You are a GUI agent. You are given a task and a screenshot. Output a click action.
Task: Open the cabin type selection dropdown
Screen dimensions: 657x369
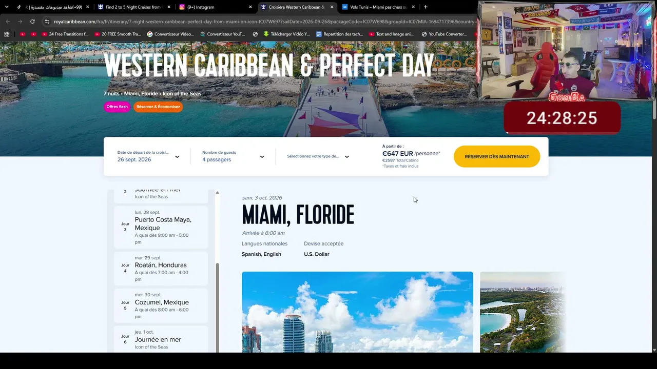pos(318,156)
